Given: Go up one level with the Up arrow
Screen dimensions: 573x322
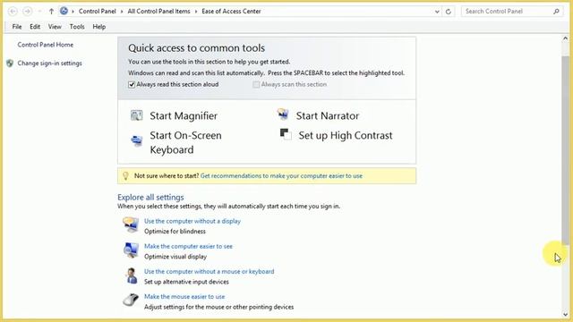Looking at the screenshot, I should (x=51, y=12).
